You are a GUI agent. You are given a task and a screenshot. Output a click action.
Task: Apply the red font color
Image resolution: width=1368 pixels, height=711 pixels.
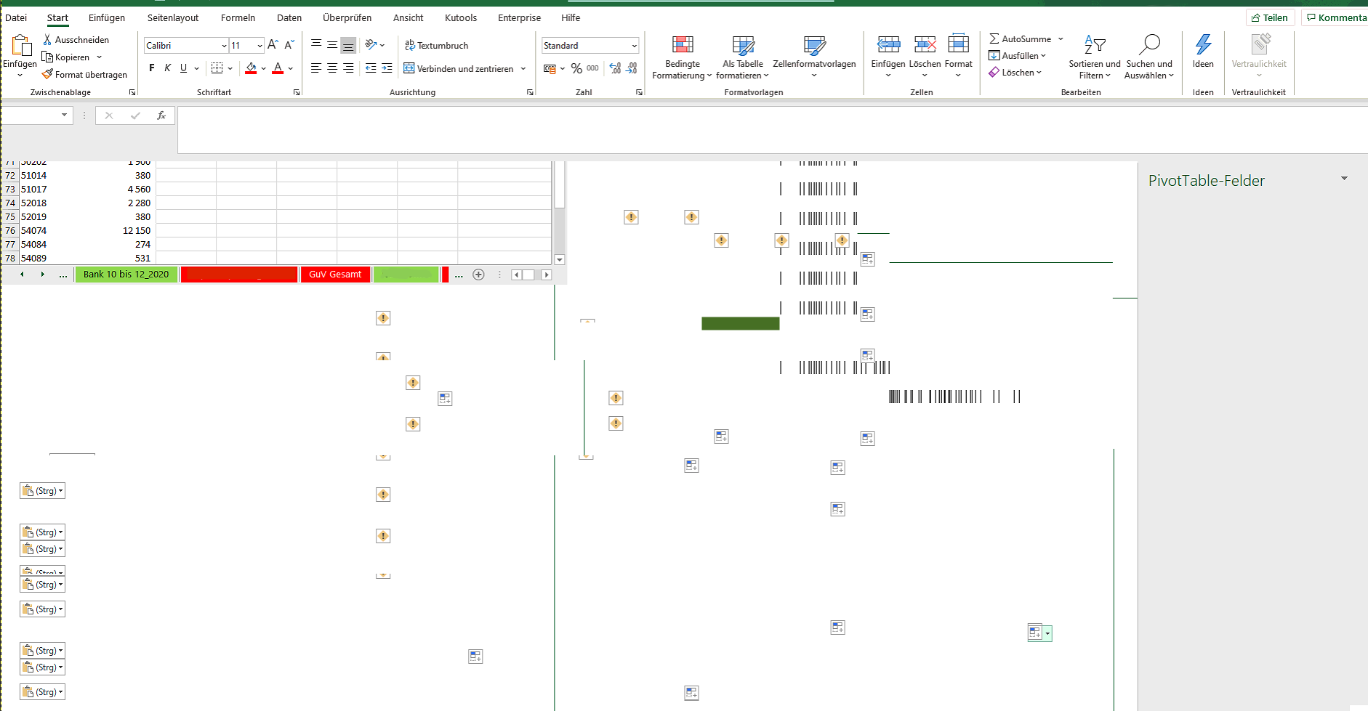point(278,68)
